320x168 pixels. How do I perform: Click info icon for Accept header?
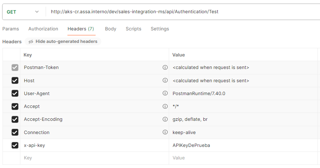[x=165, y=106]
